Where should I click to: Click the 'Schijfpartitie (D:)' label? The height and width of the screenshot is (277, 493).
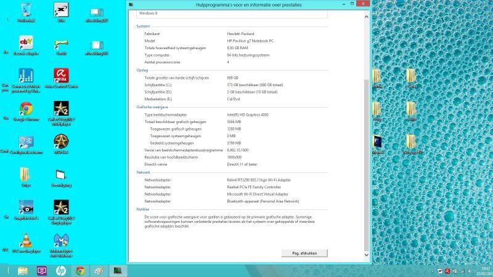tap(158, 92)
